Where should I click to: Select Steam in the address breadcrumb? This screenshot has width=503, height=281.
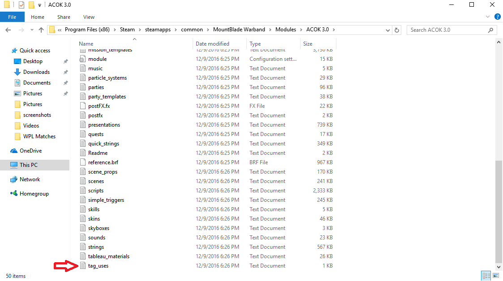tap(127, 30)
